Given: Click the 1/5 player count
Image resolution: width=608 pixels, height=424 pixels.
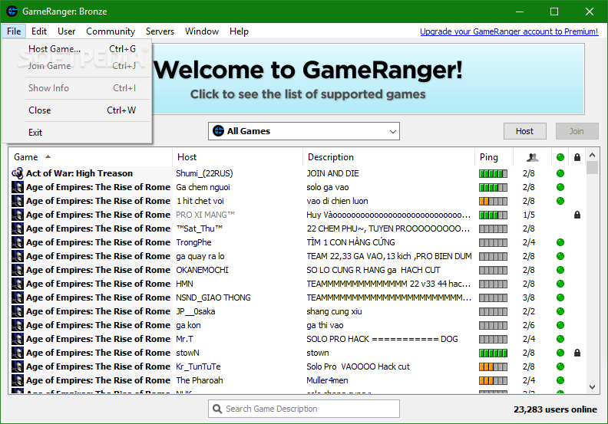Looking at the screenshot, I should pyautogui.click(x=528, y=215).
